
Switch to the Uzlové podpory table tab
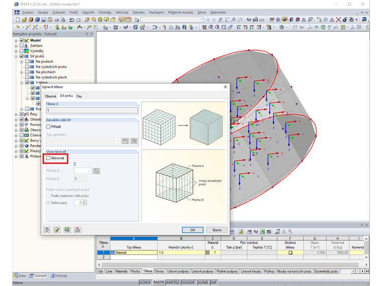point(178,271)
